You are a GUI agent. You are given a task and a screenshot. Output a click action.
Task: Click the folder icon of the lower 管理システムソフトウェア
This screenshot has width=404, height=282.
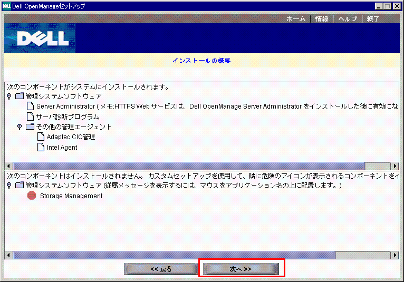(20, 185)
